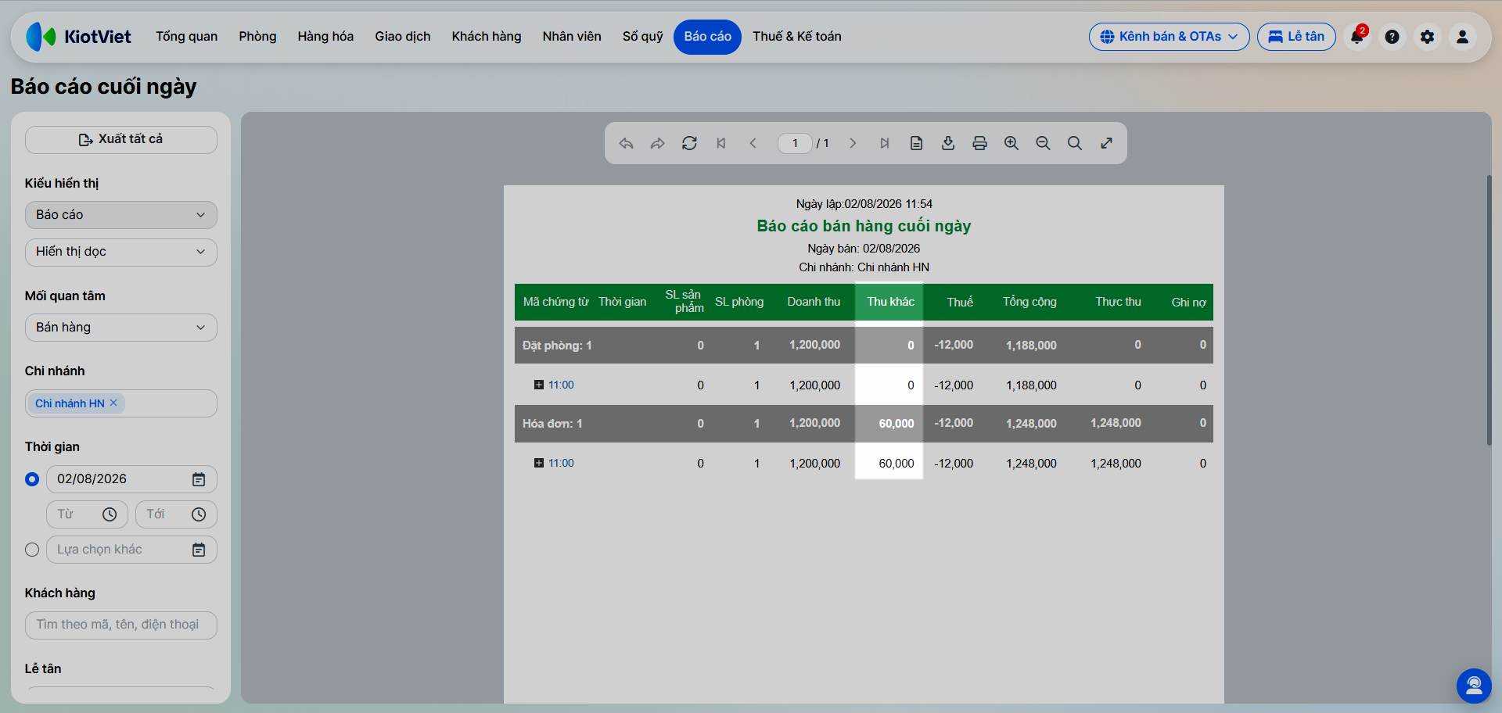Go to next report page
Viewport: 1502px width, 713px height.
click(x=853, y=143)
